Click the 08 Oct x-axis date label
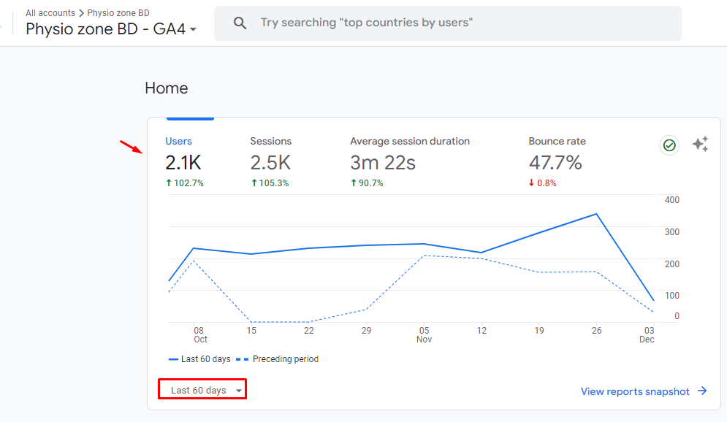The image size is (727, 422). 199,334
